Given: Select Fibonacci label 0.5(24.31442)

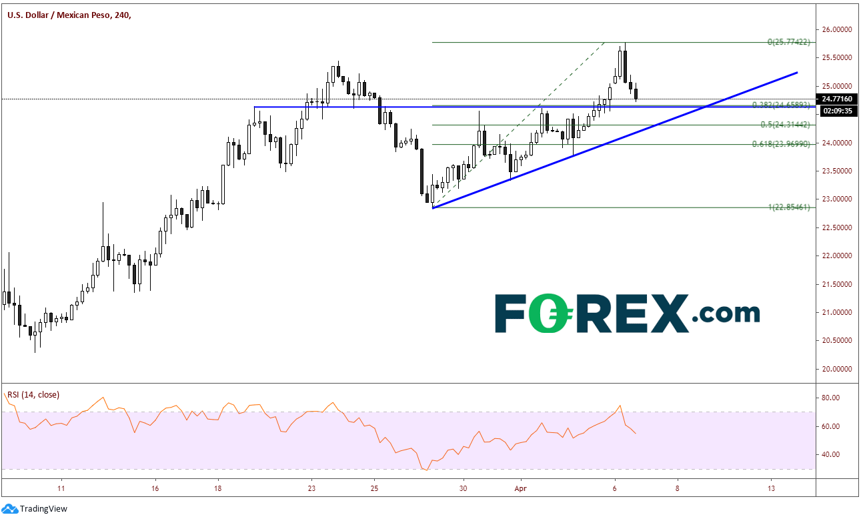Looking at the screenshot, I should 786,125.
